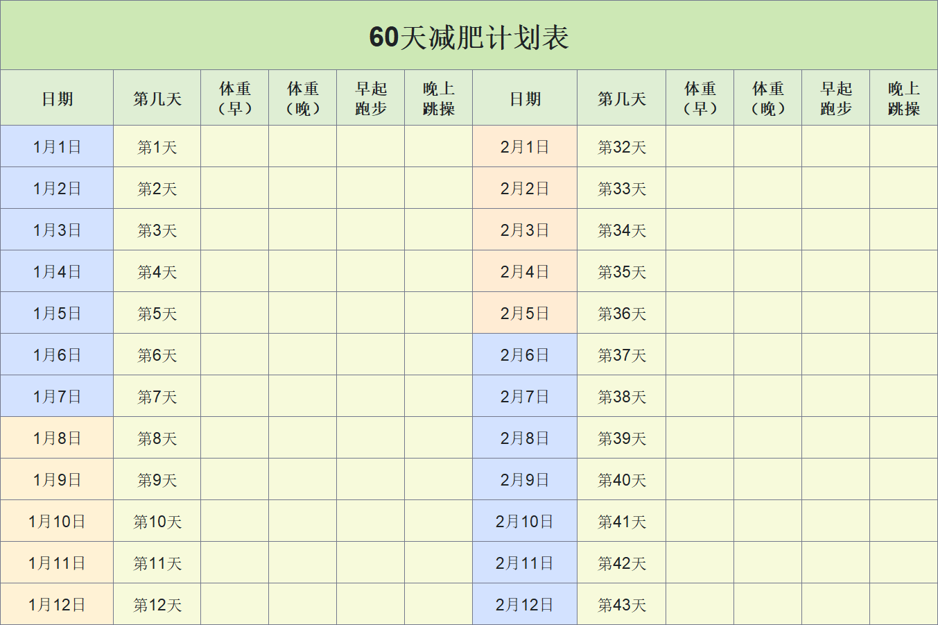The width and height of the screenshot is (938, 625).
Task: Click the table title 60天减肥计划表
Action: [469, 34]
